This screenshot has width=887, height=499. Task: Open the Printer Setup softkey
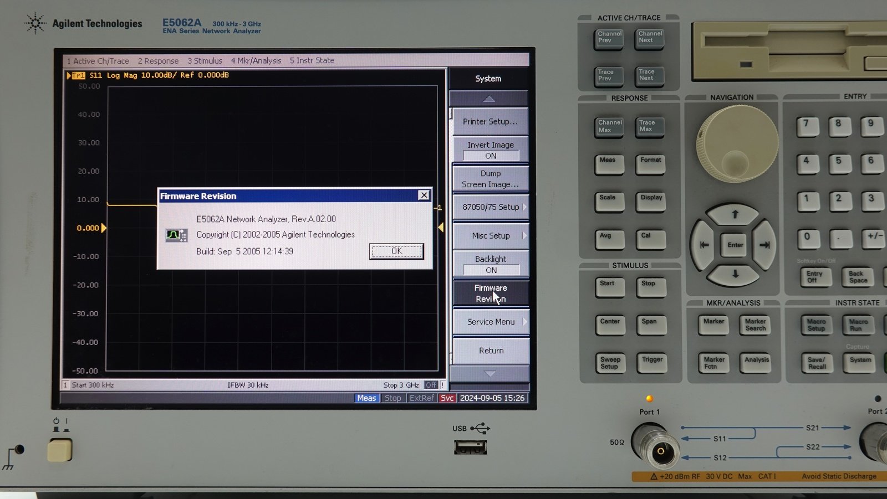pos(491,121)
